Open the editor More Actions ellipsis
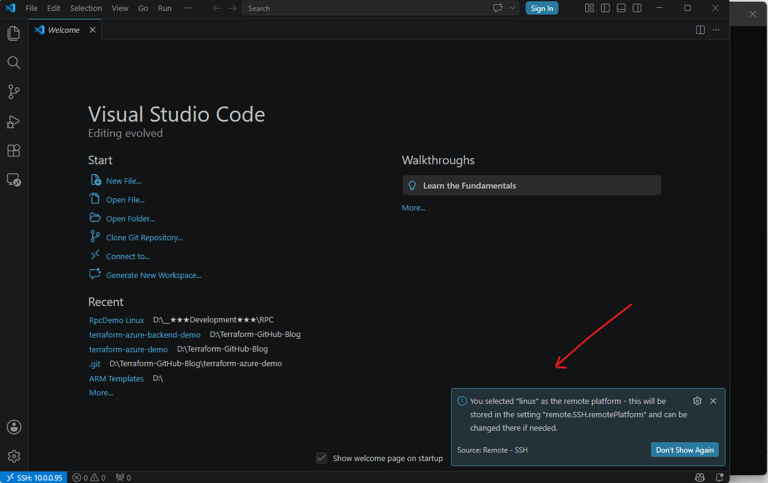Viewport: 768px width, 483px height. pos(716,30)
